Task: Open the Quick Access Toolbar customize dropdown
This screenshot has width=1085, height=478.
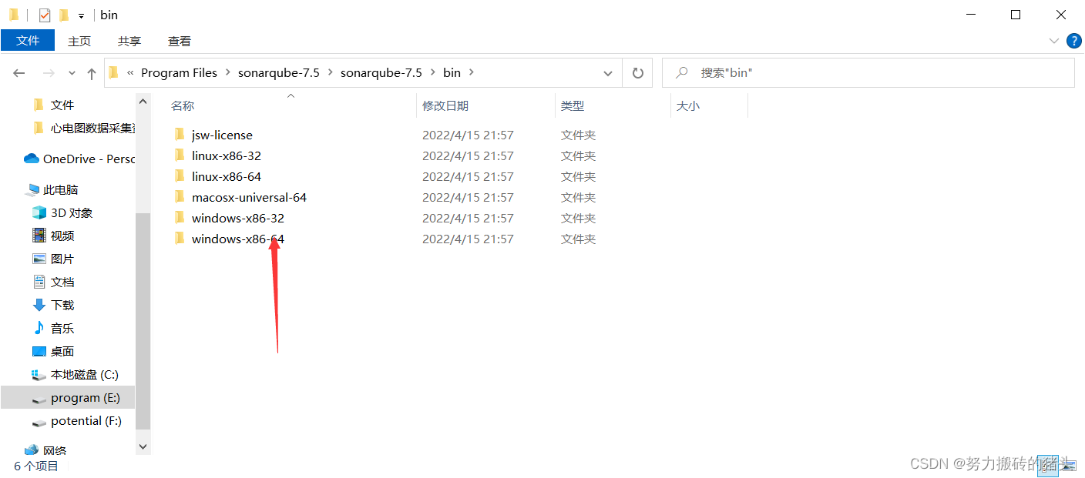Action: coord(81,15)
